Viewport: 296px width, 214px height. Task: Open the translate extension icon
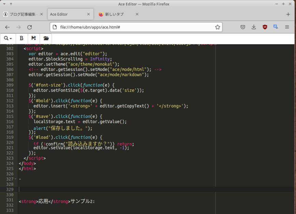click(x=276, y=27)
